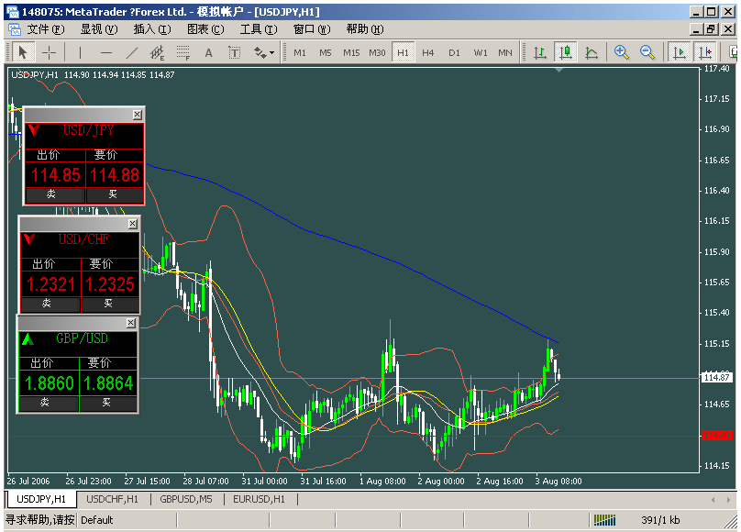Toggle the D1 timeframe button
This screenshot has width=741, height=532.
(454, 52)
